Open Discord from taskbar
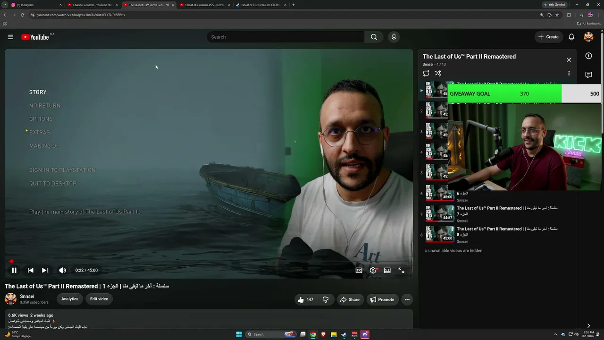The image size is (604, 340). tap(365, 334)
